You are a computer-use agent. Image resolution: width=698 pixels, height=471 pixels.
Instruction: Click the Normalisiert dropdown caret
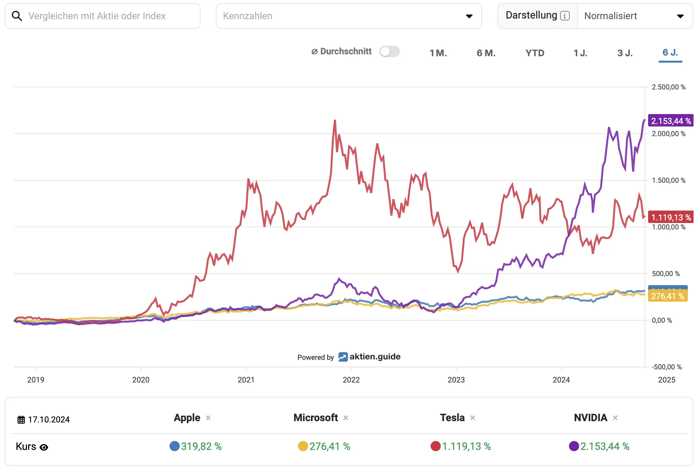coord(680,16)
